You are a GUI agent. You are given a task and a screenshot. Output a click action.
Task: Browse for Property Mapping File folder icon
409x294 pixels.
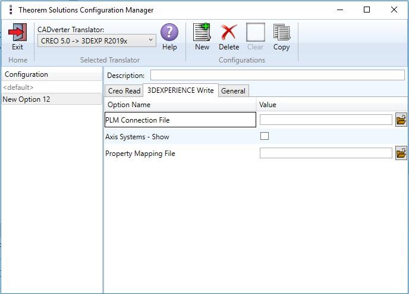click(x=401, y=154)
